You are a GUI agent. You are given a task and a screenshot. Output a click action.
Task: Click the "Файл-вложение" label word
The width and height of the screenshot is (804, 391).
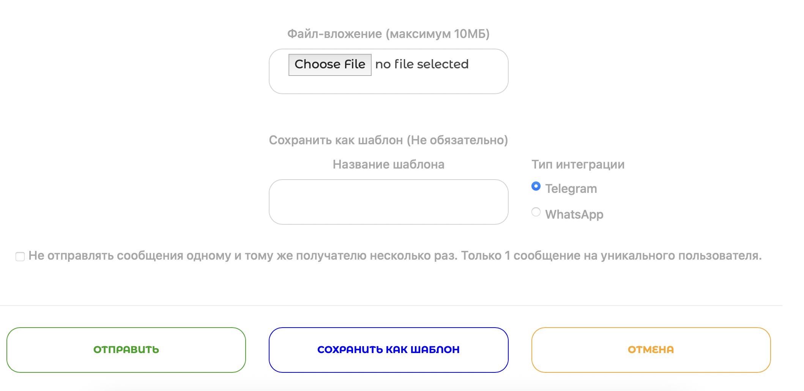pyautogui.click(x=334, y=34)
